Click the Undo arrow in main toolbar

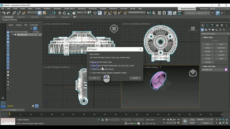pos(4,13)
